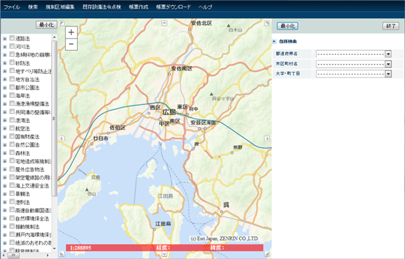Screen dimensions: 405x259
Task: Toggle the 森林法 layer checkbox
Action: [12, 153]
